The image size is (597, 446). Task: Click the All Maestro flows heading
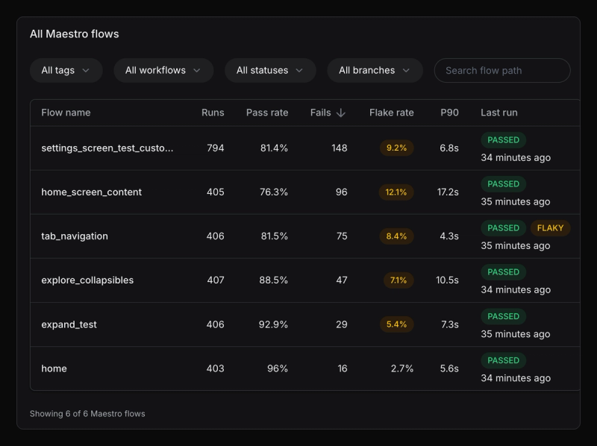coord(74,34)
